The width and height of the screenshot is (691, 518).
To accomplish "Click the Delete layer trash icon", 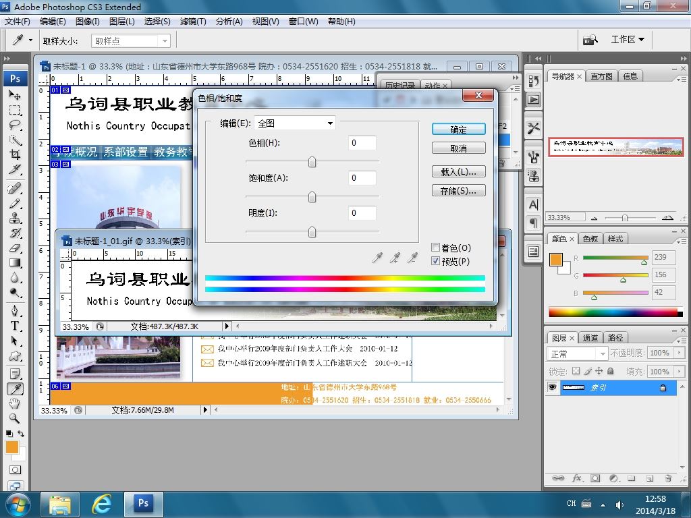I will point(668,478).
